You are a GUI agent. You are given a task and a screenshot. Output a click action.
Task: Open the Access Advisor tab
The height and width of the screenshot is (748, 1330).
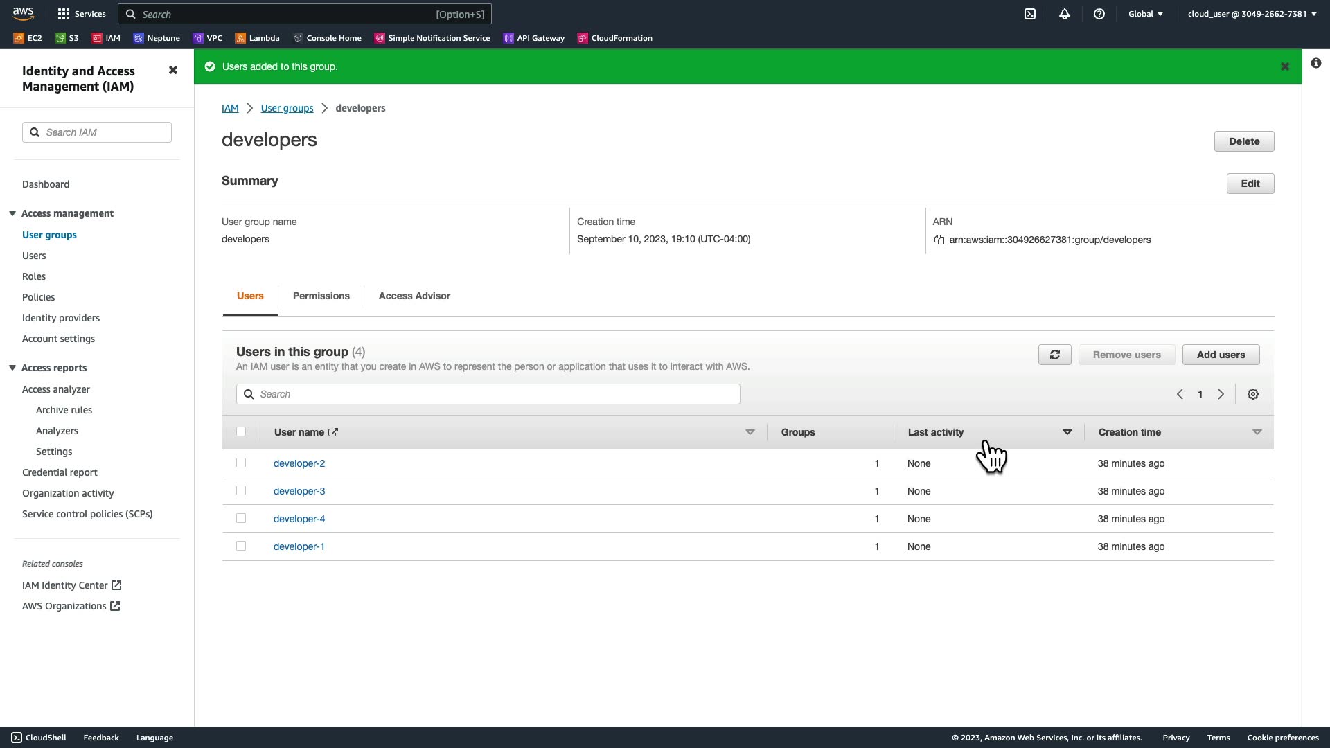click(414, 296)
